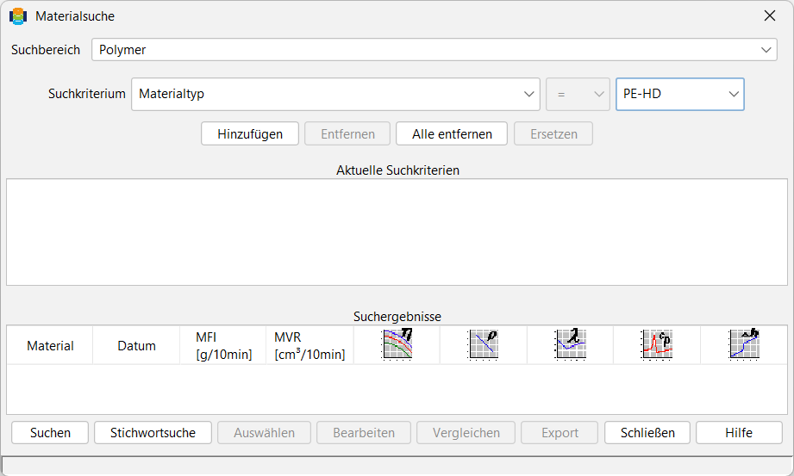Start search with Suchen button
Viewport: 794px width, 476px height.
click(x=50, y=433)
